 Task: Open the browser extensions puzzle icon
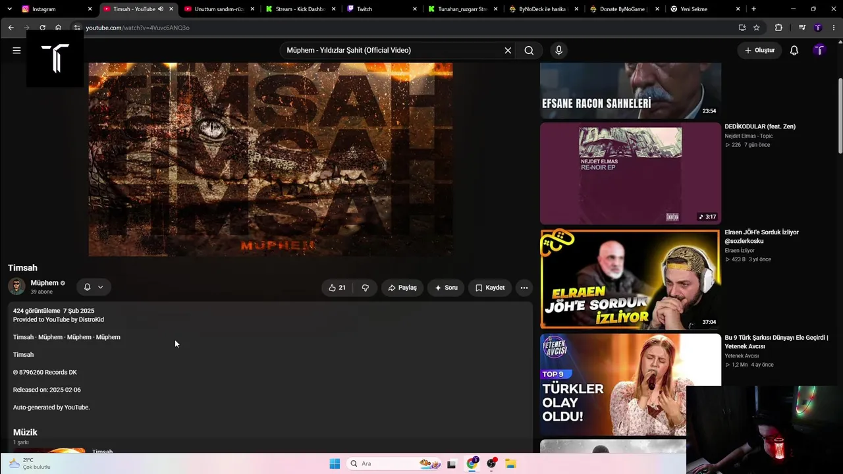779,28
